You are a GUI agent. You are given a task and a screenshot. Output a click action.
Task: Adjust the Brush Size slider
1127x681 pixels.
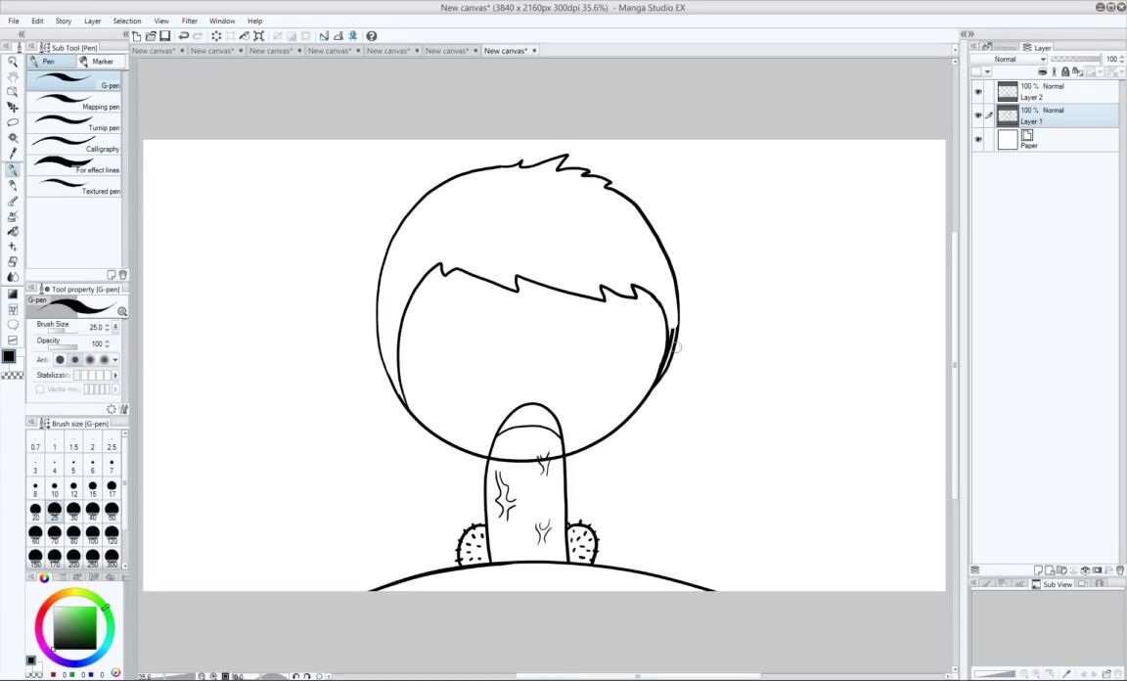63,331
